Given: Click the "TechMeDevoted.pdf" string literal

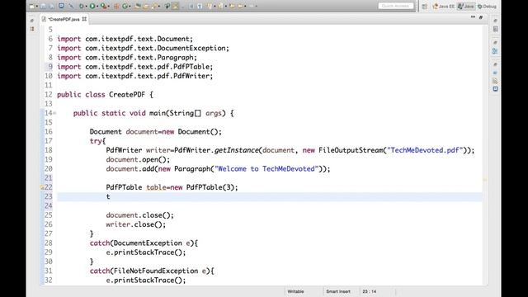Looking at the screenshot, I should click(426, 150).
